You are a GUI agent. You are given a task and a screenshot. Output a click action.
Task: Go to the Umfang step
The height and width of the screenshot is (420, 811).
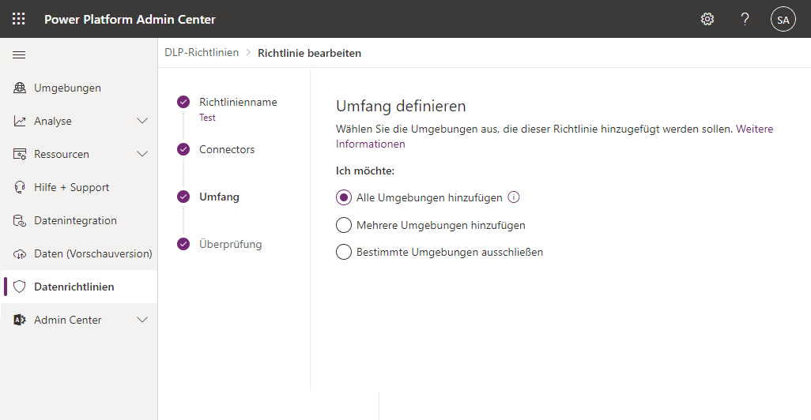219,197
